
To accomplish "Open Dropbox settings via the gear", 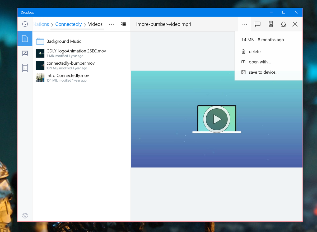I will (x=25, y=216).
